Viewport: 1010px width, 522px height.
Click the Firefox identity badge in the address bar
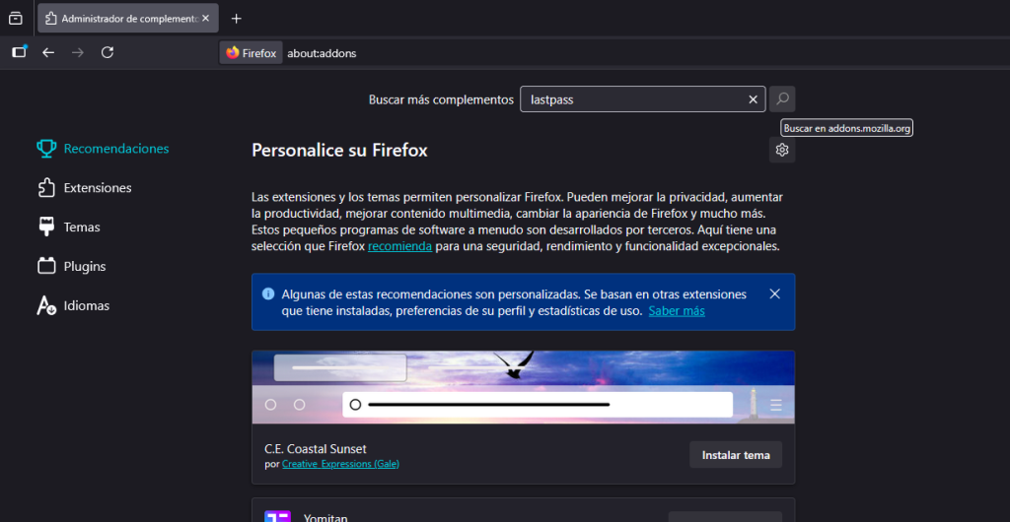point(252,53)
